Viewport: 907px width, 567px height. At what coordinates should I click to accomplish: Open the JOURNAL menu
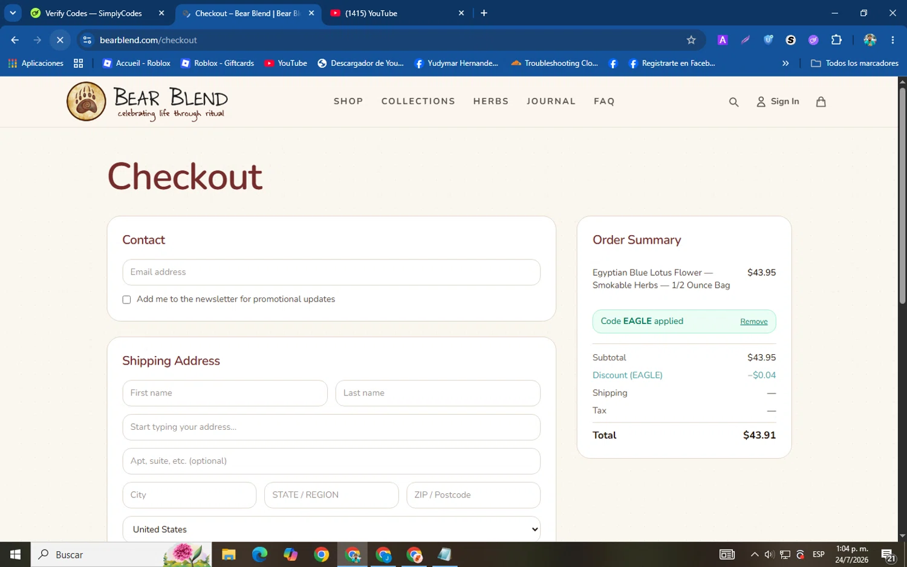(551, 102)
